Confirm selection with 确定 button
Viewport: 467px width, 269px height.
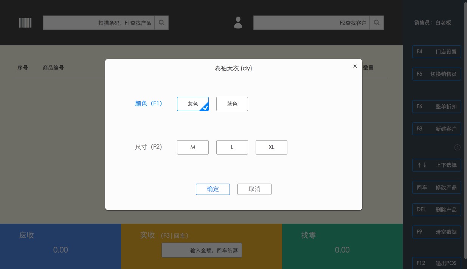[213, 189]
